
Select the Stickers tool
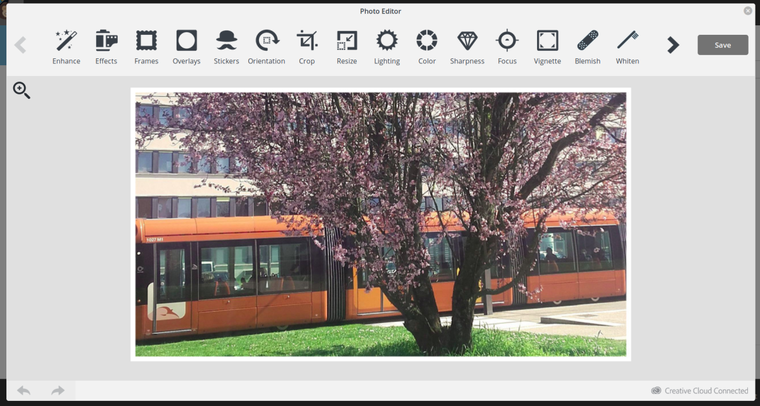tap(226, 47)
